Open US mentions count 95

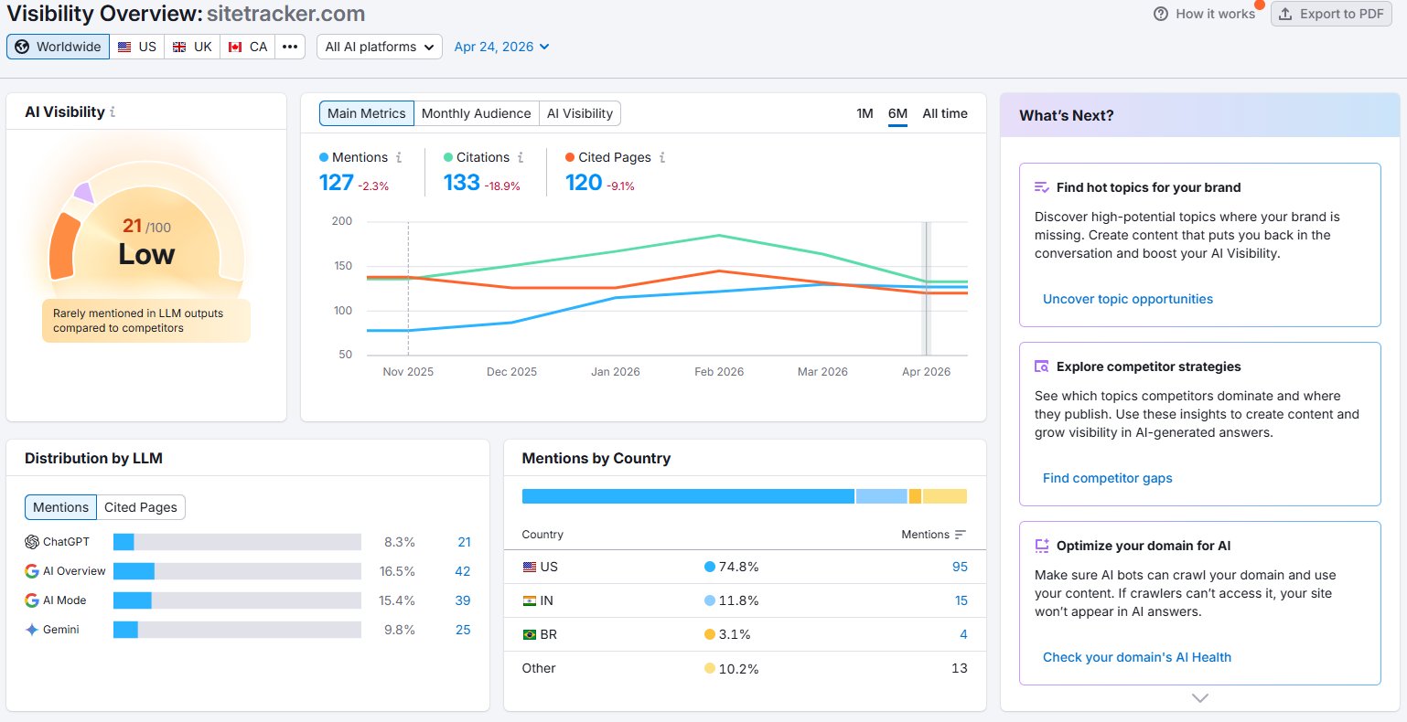tap(960, 567)
